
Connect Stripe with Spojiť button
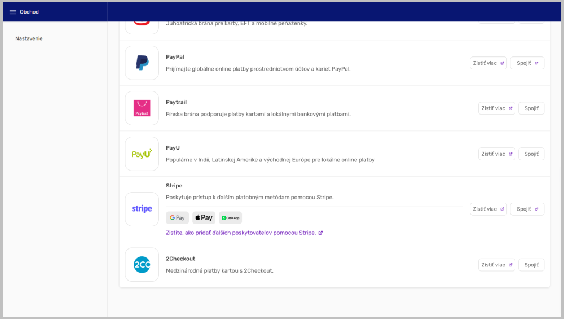pyautogui.click(x=527, y=209)
